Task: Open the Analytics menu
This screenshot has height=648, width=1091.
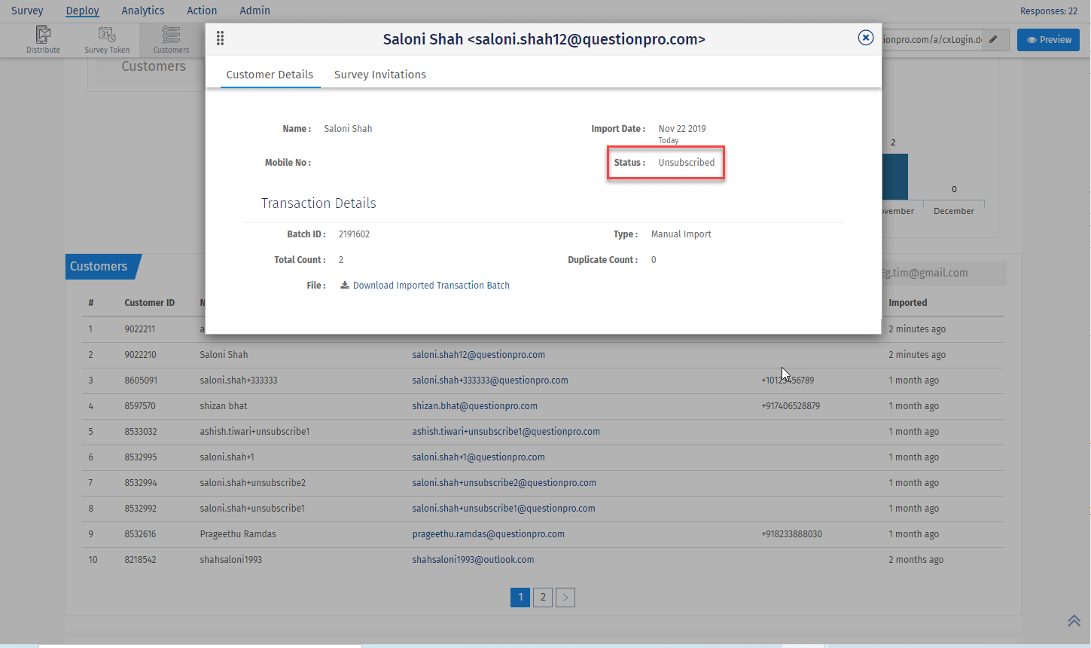Action: (x=143, y=11)
